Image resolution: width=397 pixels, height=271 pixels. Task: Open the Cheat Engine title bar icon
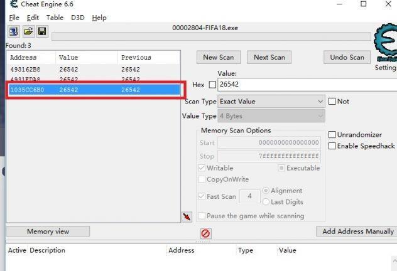[14, 4]
